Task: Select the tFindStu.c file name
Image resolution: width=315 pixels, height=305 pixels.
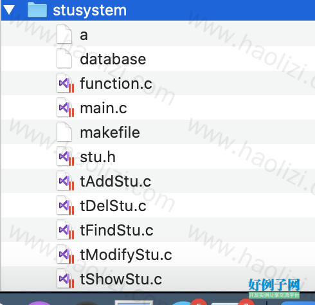Action: click(x=116, y=230)
